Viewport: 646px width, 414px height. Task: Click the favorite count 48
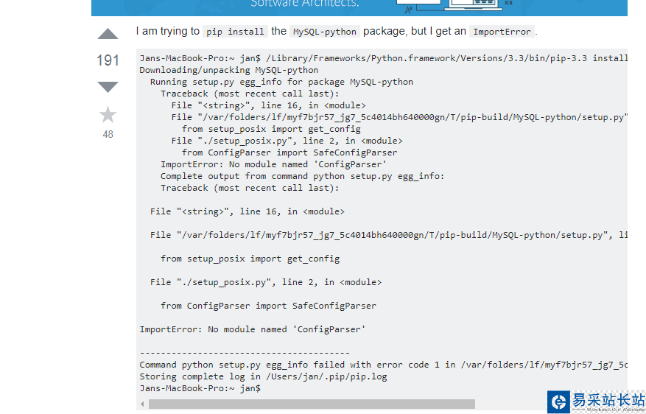pos(108,134)
